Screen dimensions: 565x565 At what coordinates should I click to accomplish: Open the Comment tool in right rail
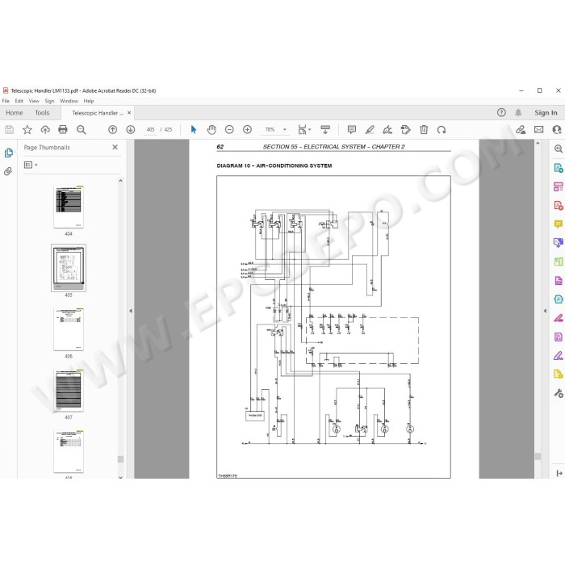[559, 224]
